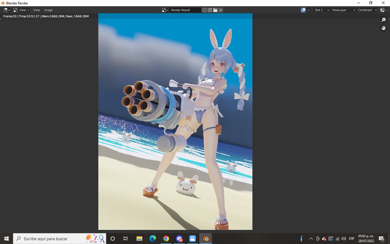The image size is (390, 244).
Task: Click the volume speaker tray icon
Action: [x=344, y=238]
